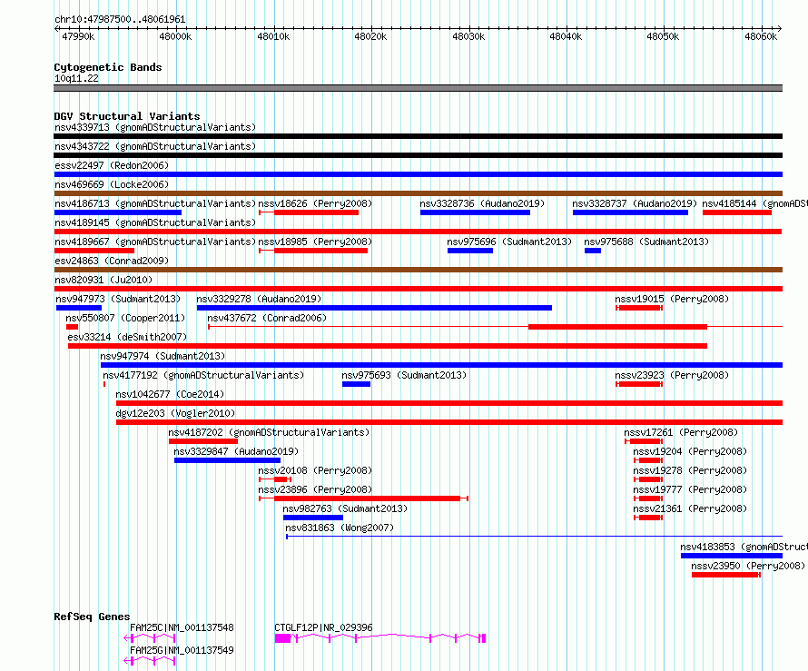Click the chr10:47987500..48061961 coordinate label
The height and width of the screenshot is (671, 808).
tap(120, 20)
